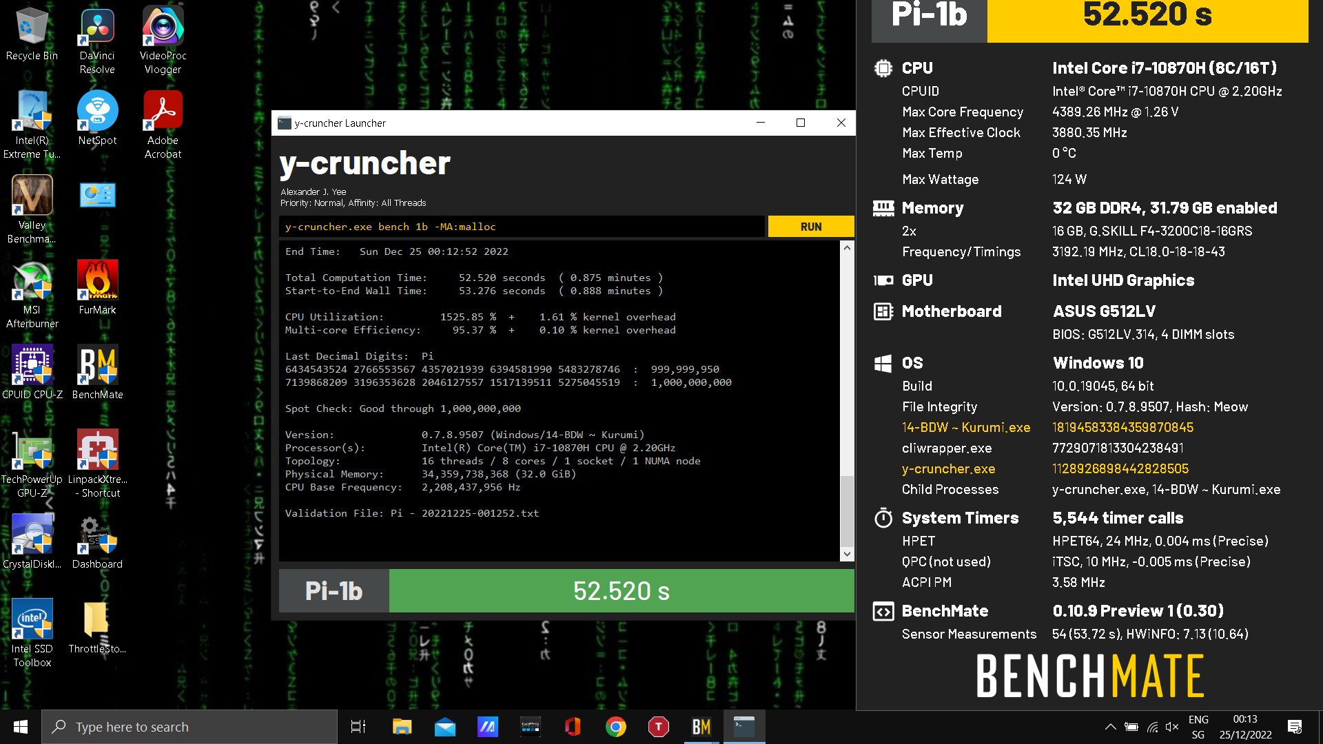Open DaVinci Resolve desktop shortcut
The image size is (1323, 744).
(97, 41)
